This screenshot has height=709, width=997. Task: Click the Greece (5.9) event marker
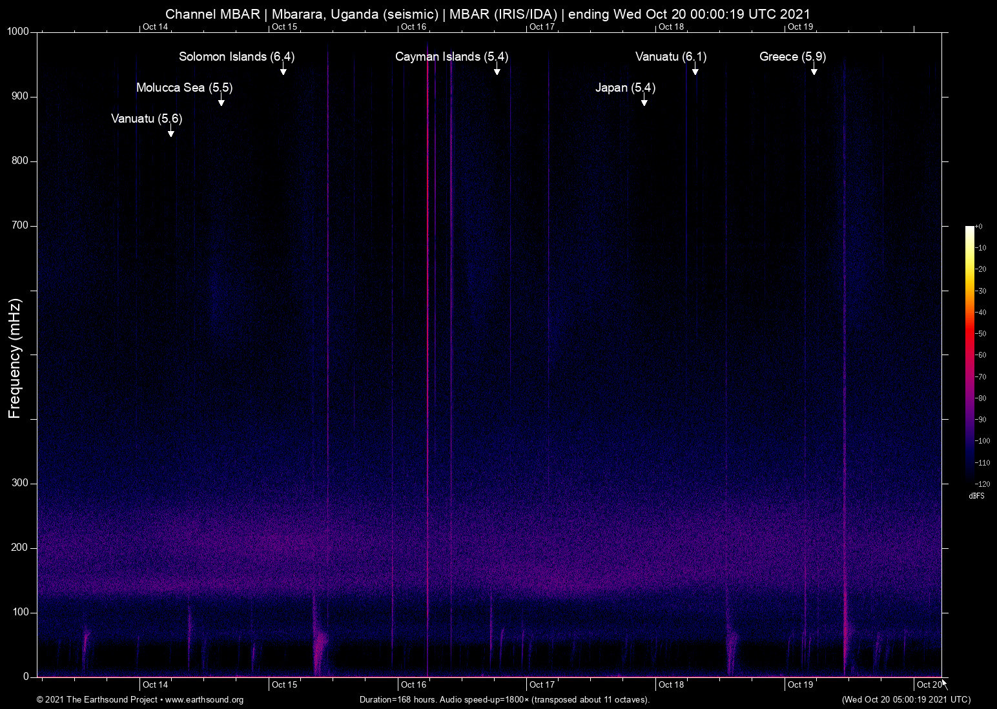(815, 71)
